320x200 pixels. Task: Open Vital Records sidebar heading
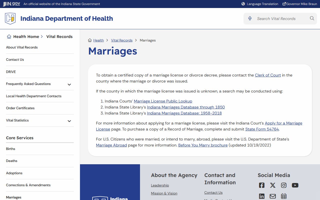coord(59,36)
